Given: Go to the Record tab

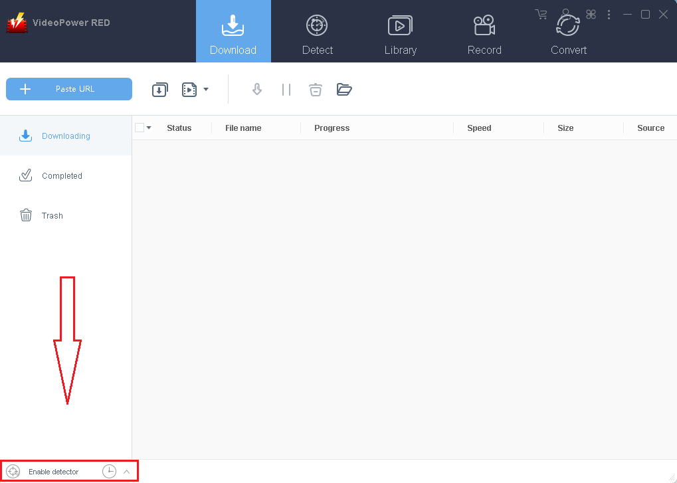Looking at the screenshot, I should 484,32.
